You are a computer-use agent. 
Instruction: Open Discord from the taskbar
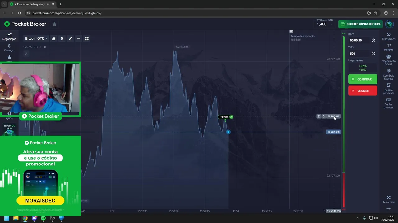(34, 218)
